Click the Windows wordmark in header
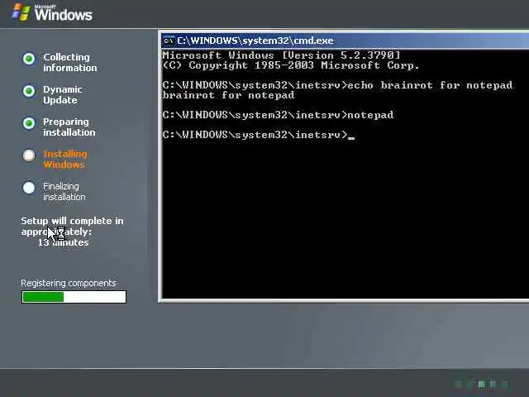Viewport: 529px width, 397px height. pos(64,15)
